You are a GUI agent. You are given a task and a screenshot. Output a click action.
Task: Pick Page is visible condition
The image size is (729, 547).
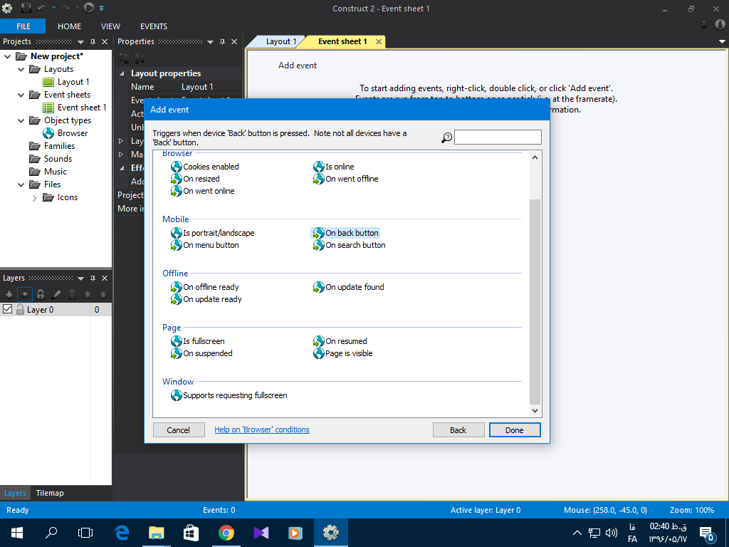click(x=343, y=353)
